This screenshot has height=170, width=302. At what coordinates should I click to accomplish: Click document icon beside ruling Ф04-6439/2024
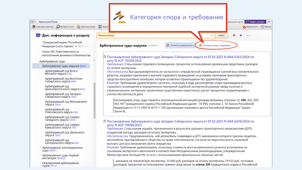[x=104, y=121]
